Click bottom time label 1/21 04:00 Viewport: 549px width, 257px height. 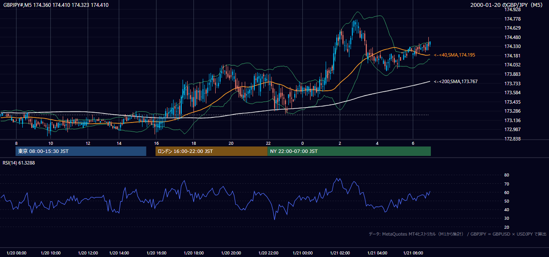pyautogui.click(x=377, y=253)
